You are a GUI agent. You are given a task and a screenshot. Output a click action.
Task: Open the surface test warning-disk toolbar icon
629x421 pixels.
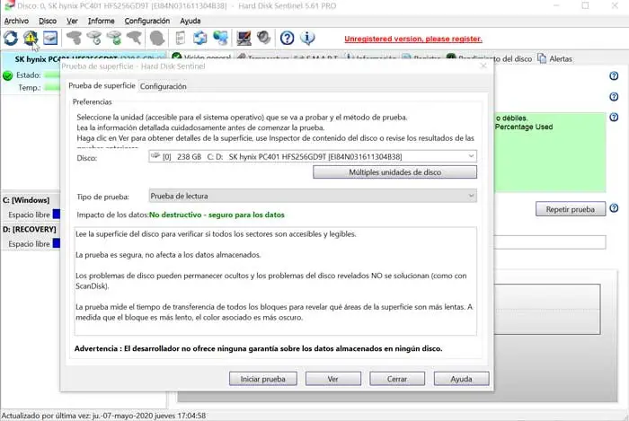point(31,38)
